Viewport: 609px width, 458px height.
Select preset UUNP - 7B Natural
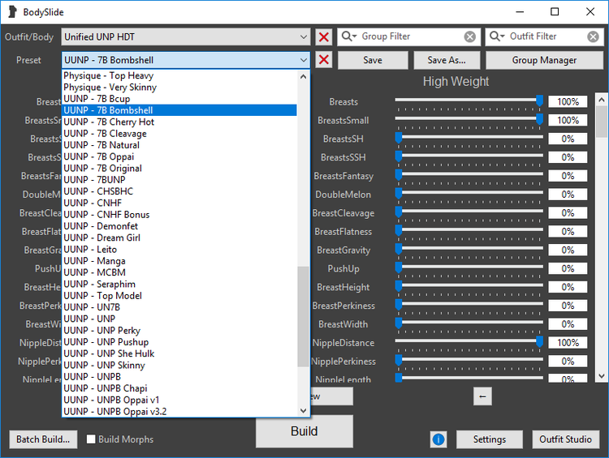[179, 145]
